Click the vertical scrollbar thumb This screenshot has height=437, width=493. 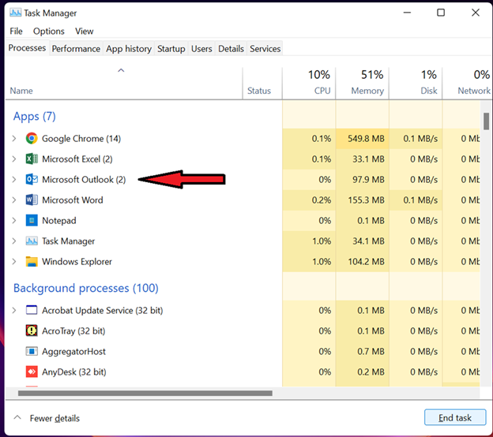tap(486, 121)
